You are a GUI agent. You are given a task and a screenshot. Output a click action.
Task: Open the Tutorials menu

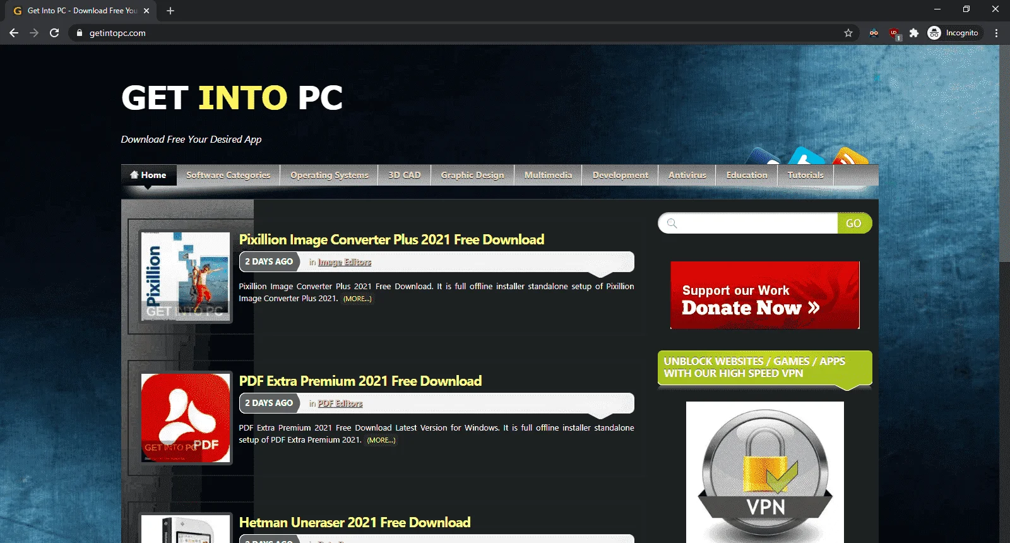point(805,175)
